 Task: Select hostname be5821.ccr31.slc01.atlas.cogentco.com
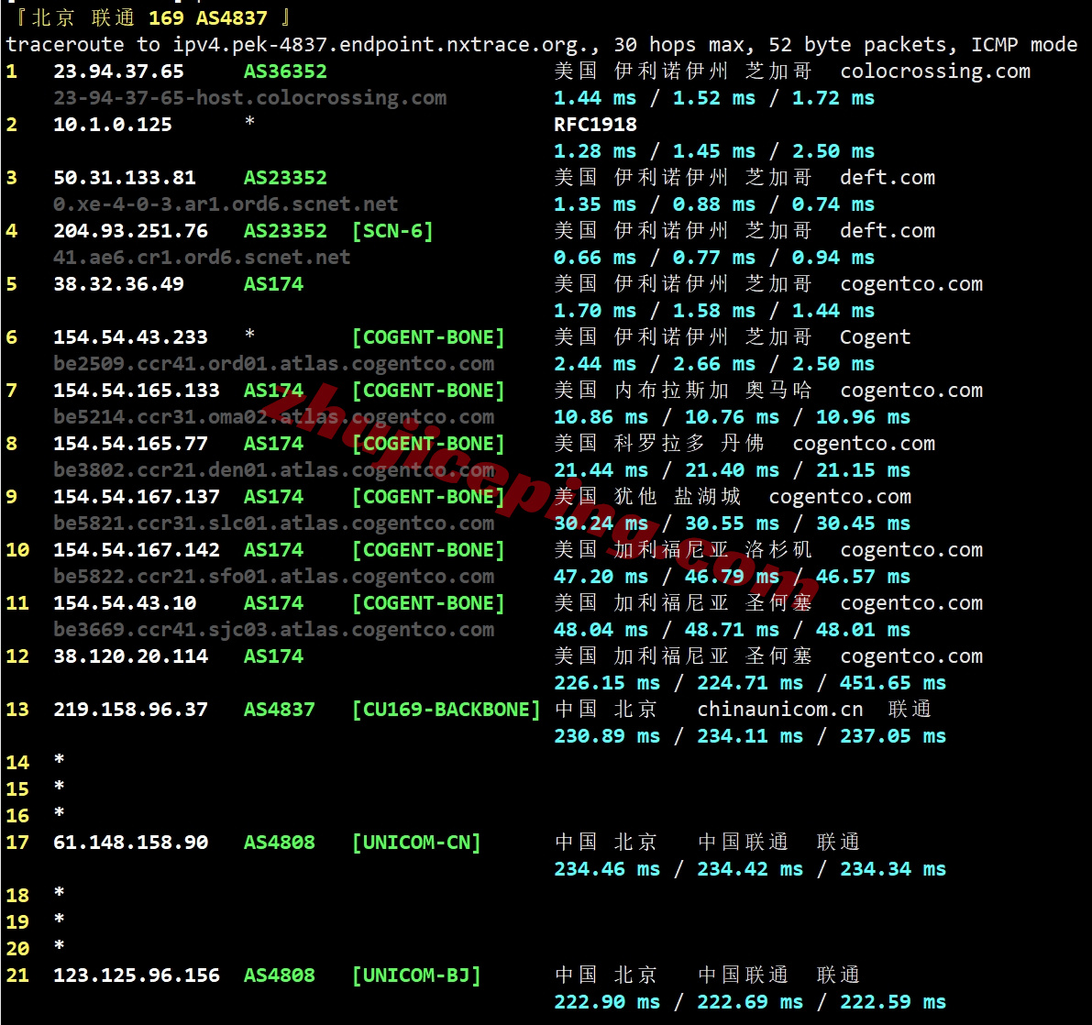point(274,524)
